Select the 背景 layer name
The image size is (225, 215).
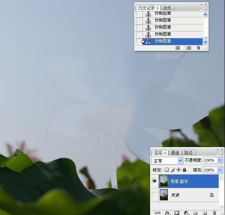[175, 195]
